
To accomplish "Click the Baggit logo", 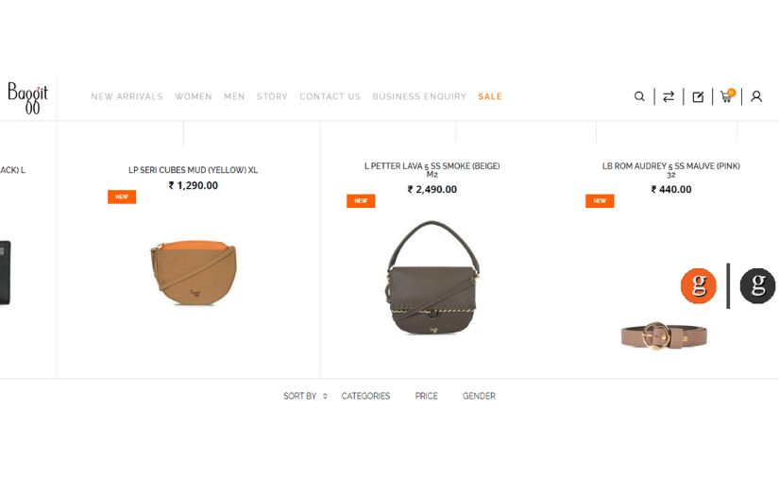I will [x=27, y=98].
